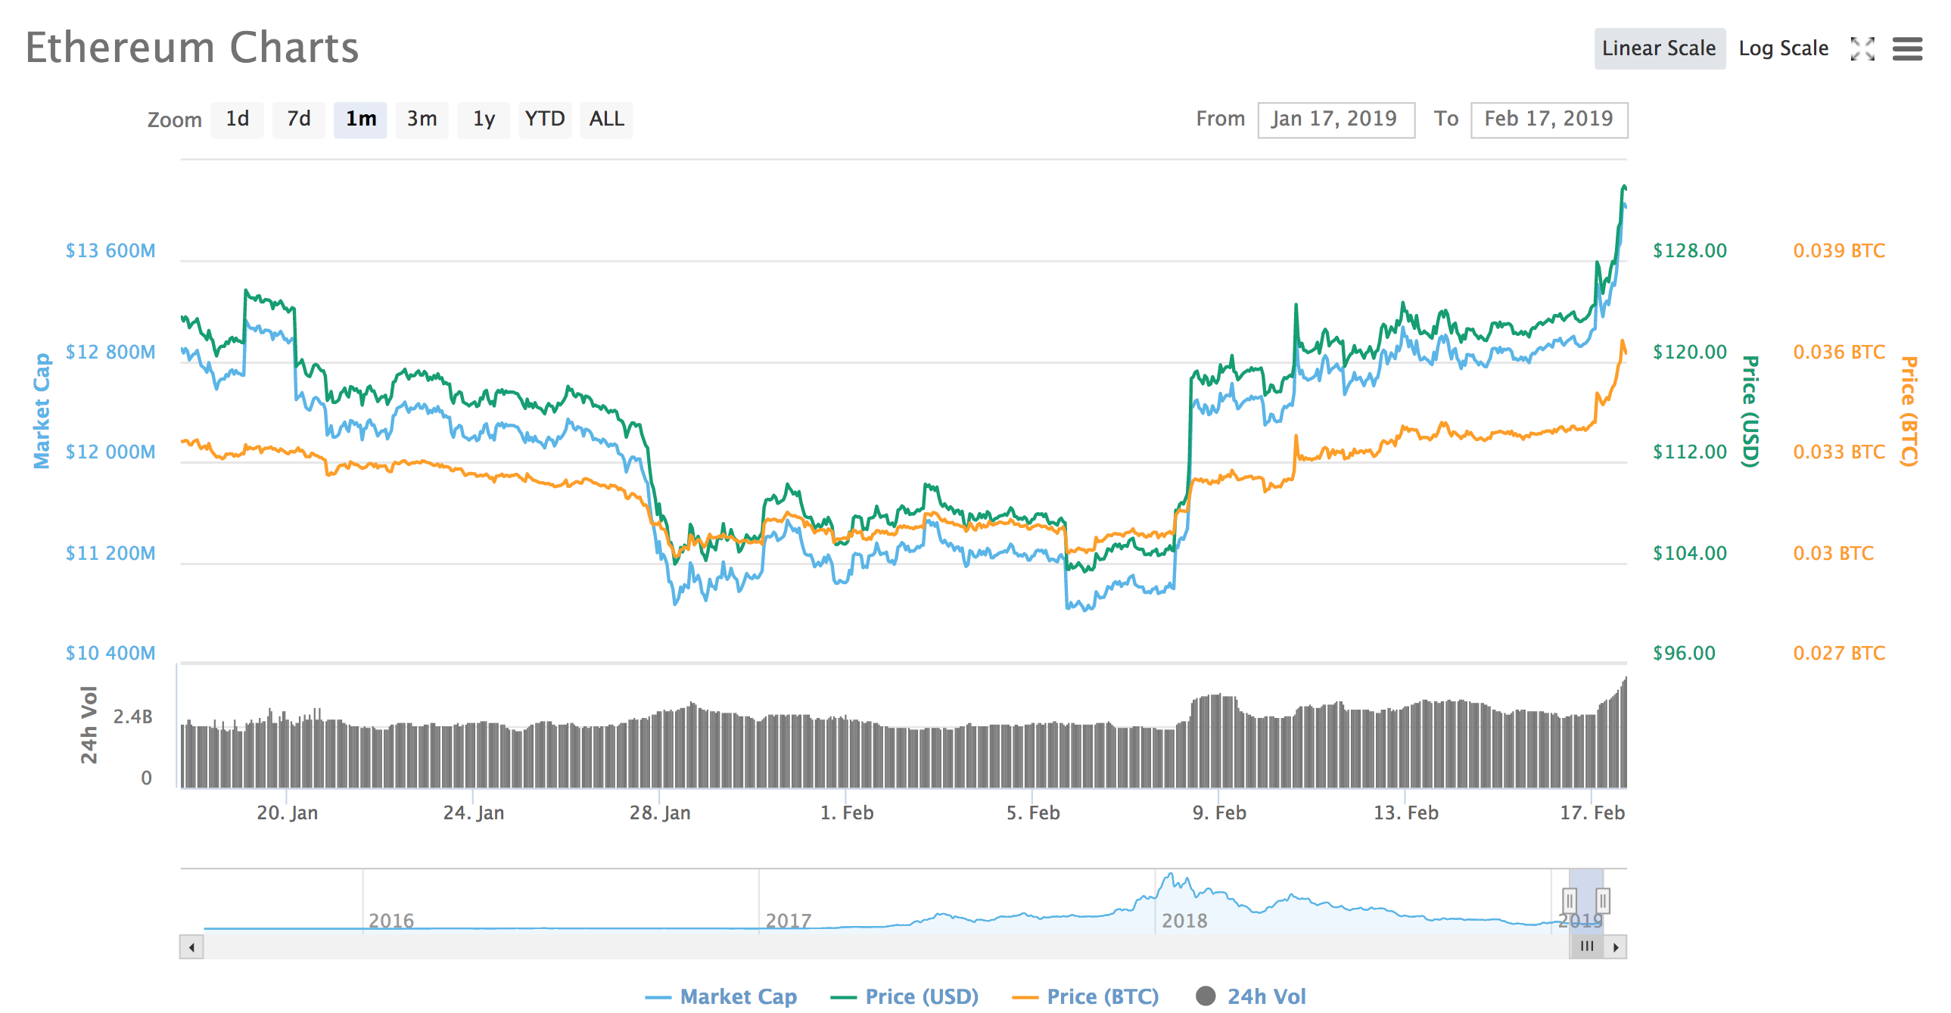Open the chart hamburger context menu
Screen dimensions: 1951x1013
(1907, 49)
